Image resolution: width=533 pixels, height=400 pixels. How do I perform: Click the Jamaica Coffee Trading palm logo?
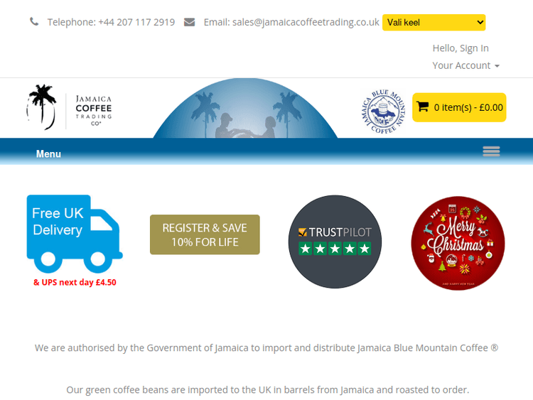(70, 107)
